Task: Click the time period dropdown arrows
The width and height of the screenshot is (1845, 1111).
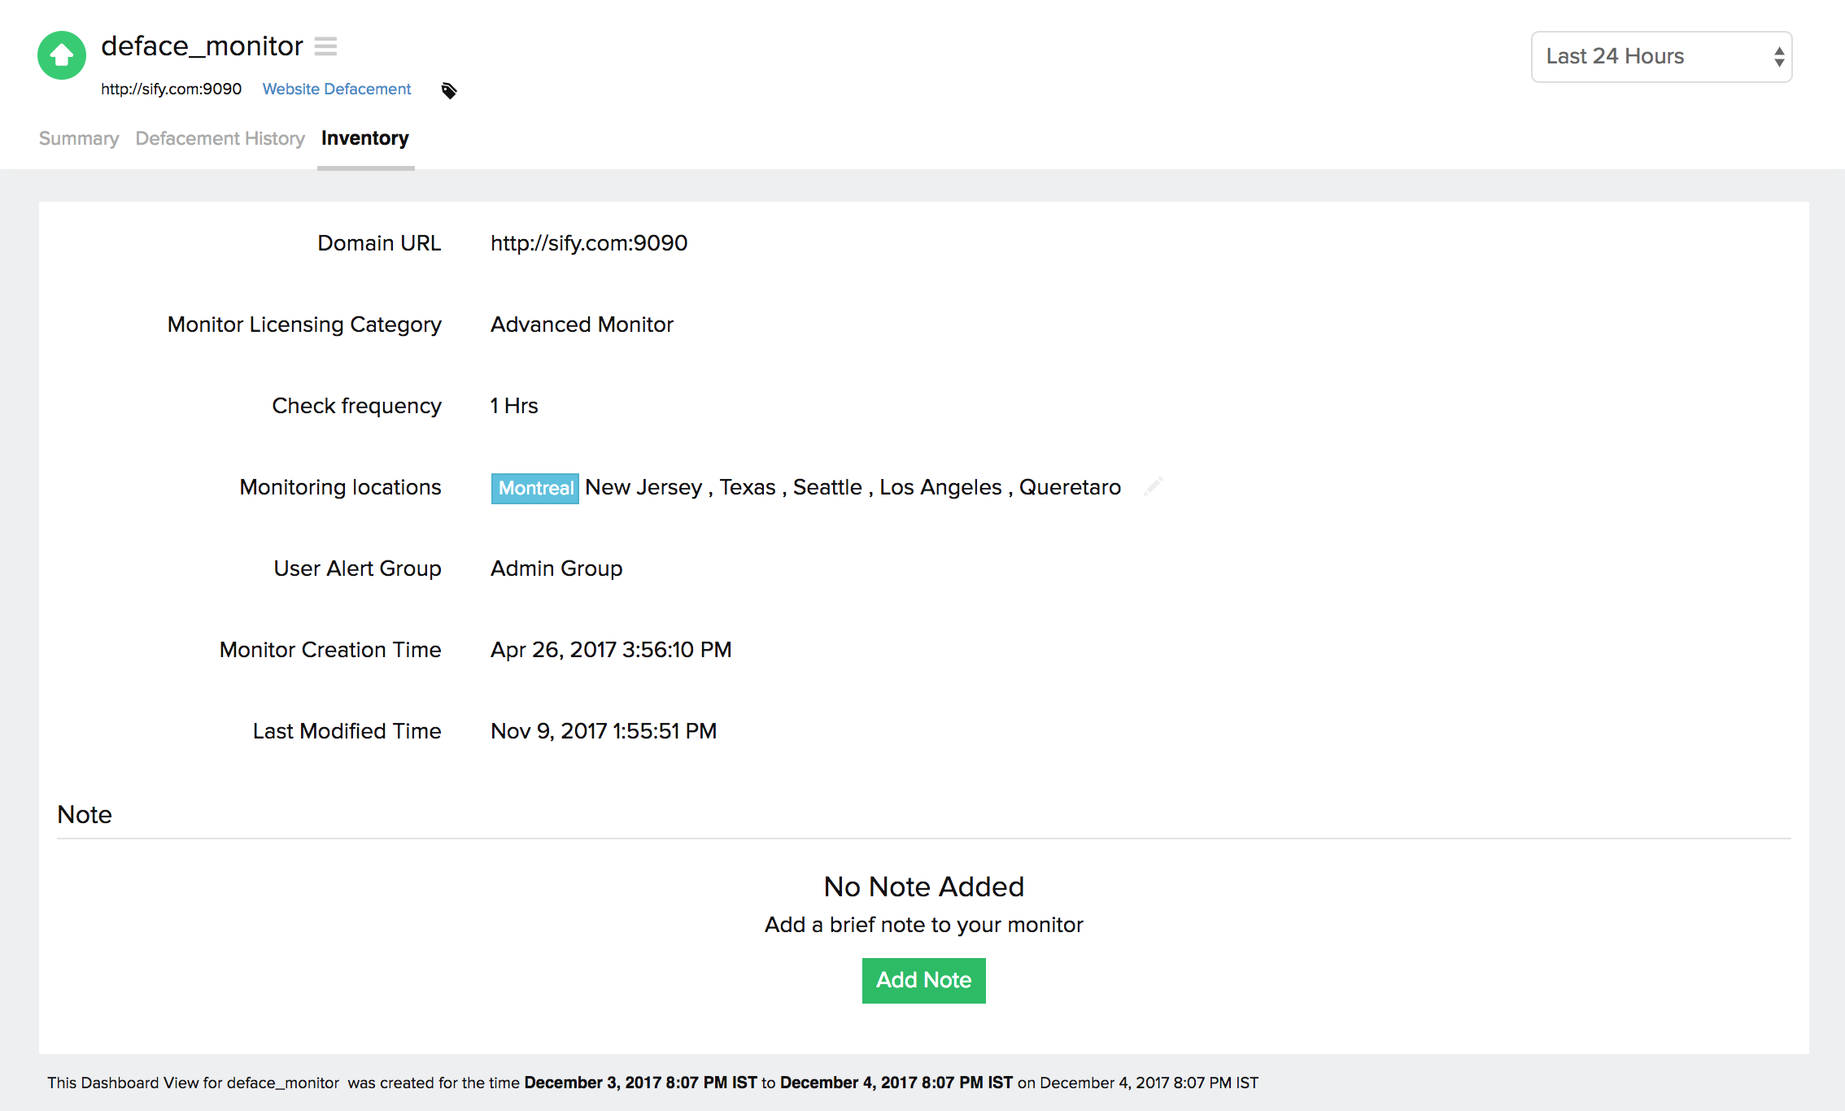Action: pyautogui.click(x=1779, y=57)
